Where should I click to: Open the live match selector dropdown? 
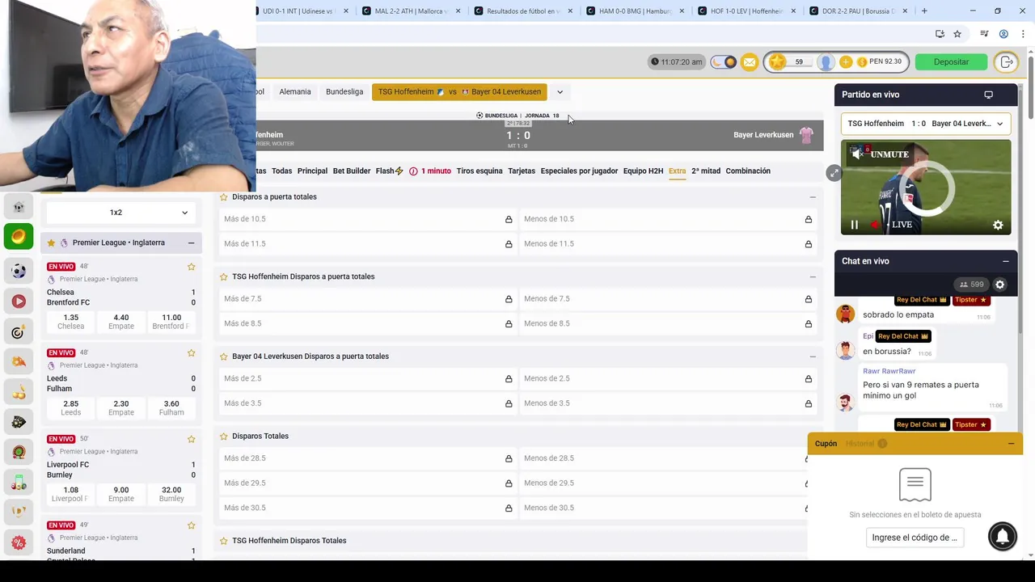(x=925, y=124)
